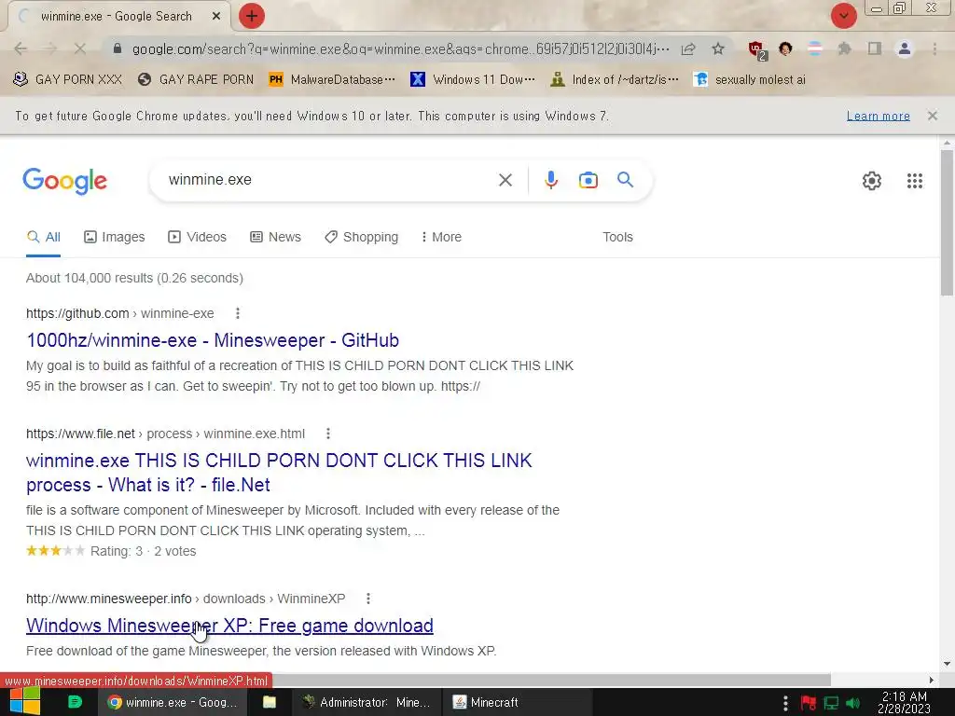
Task: Open the uBlock shield extension
Action: (x=757, y=50)
